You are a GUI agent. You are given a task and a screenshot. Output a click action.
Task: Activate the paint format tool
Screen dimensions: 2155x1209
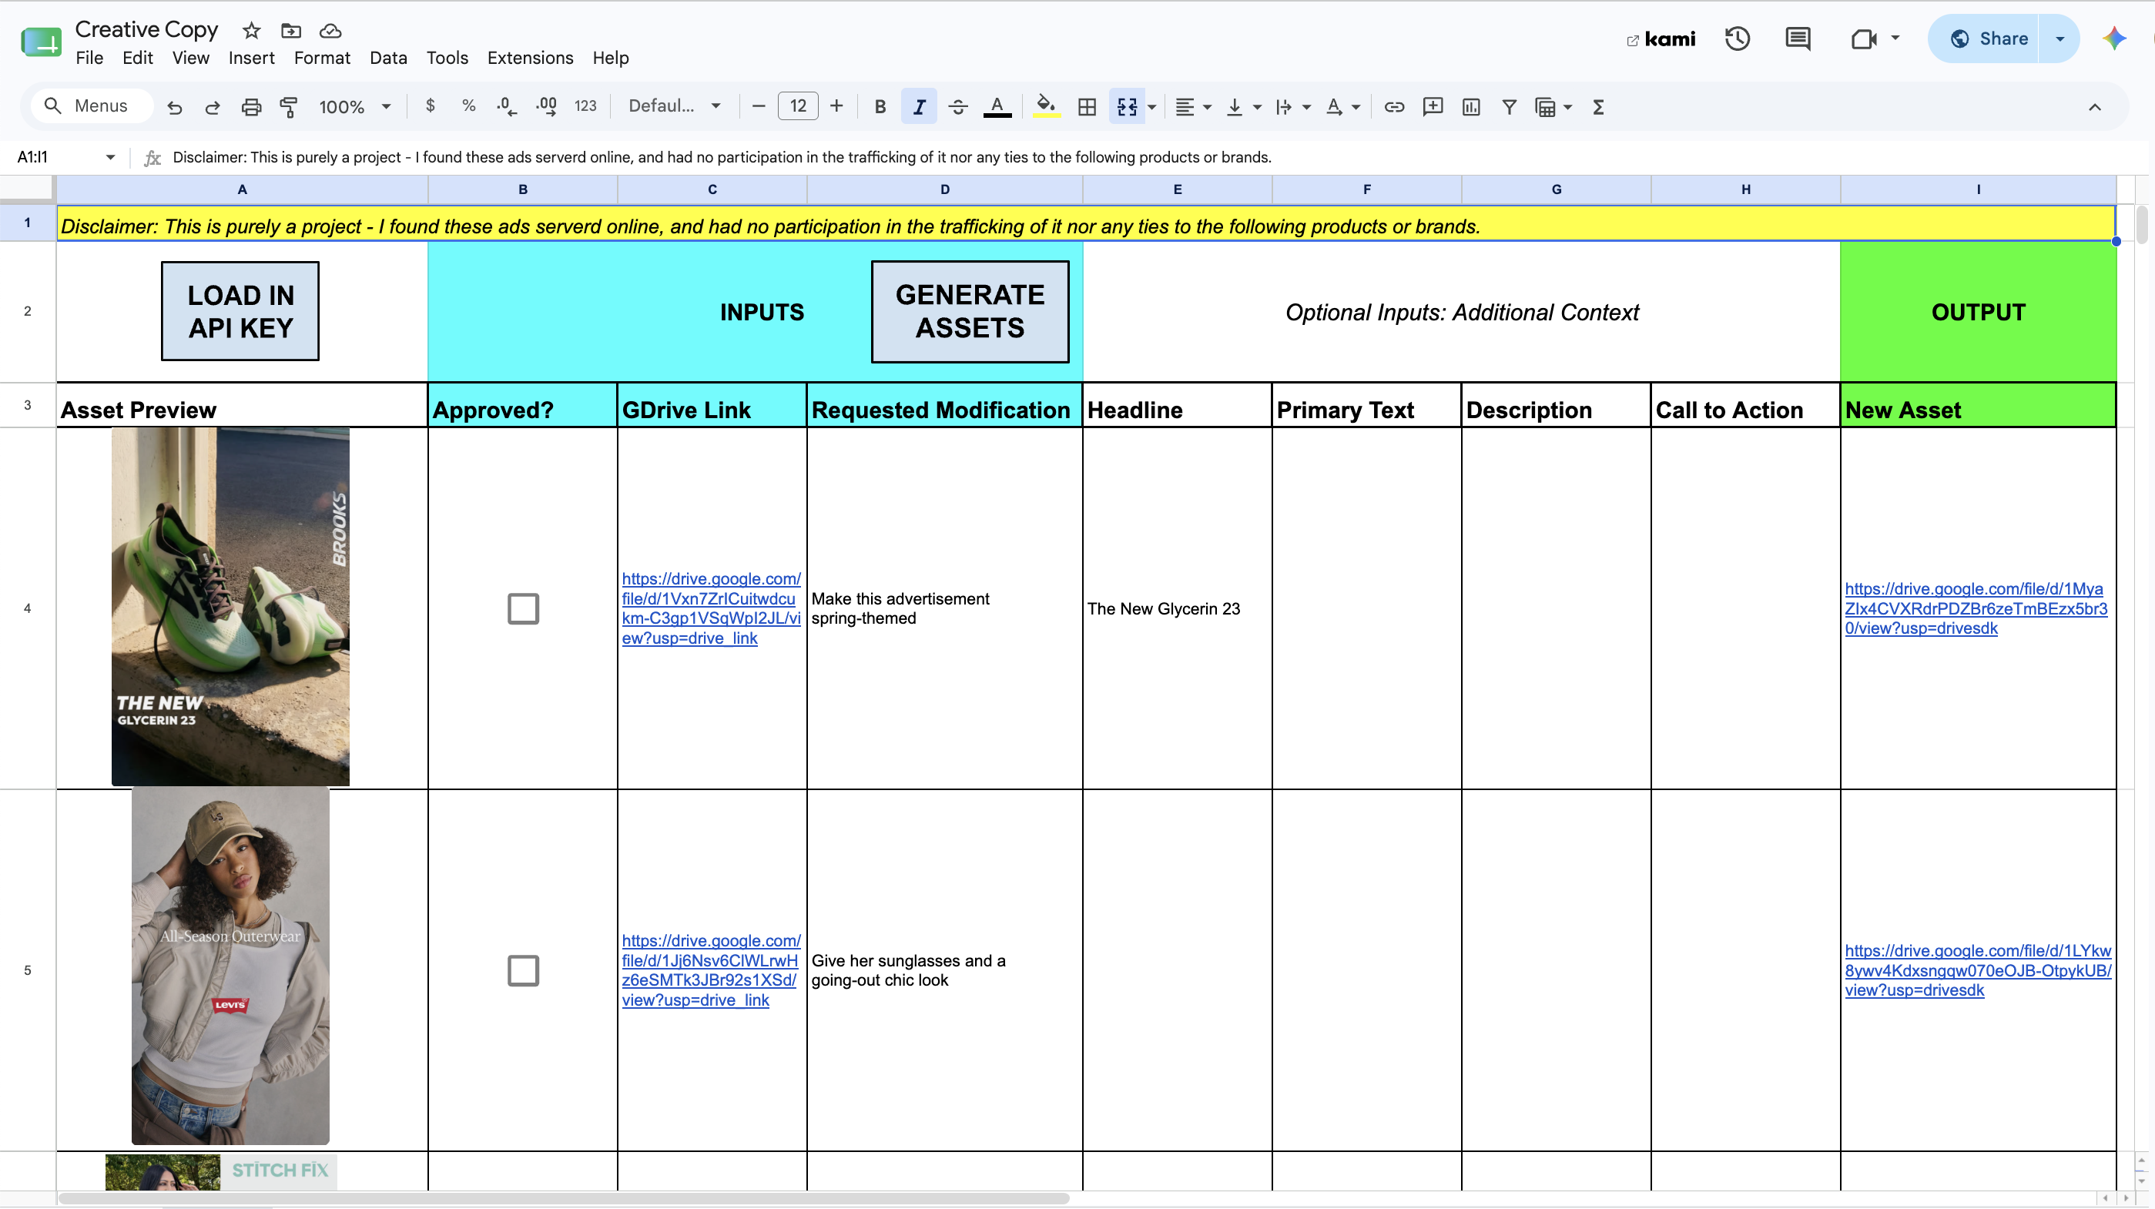tap(289, 107)
